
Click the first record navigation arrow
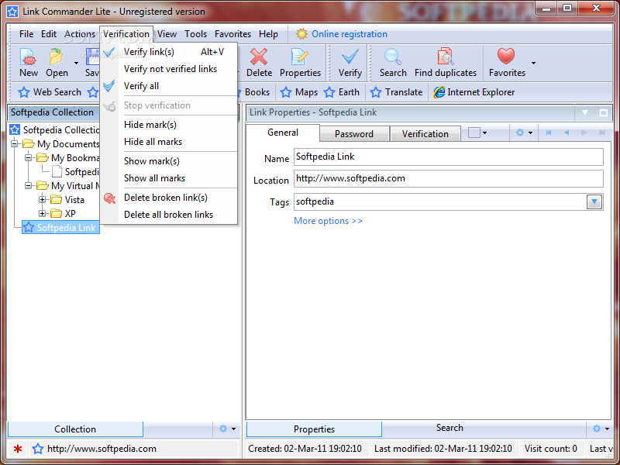[x=549, y=133]
